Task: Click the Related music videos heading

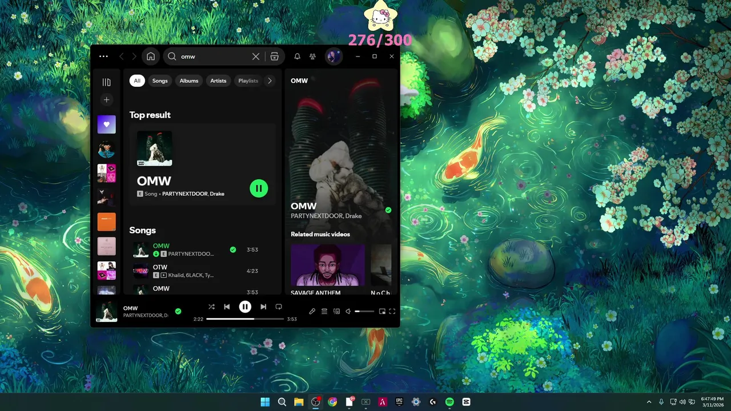Action: (320, 234)
